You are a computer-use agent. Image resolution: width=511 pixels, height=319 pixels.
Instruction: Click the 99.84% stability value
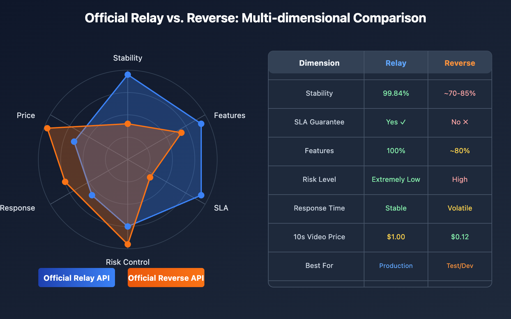point(396,93)
